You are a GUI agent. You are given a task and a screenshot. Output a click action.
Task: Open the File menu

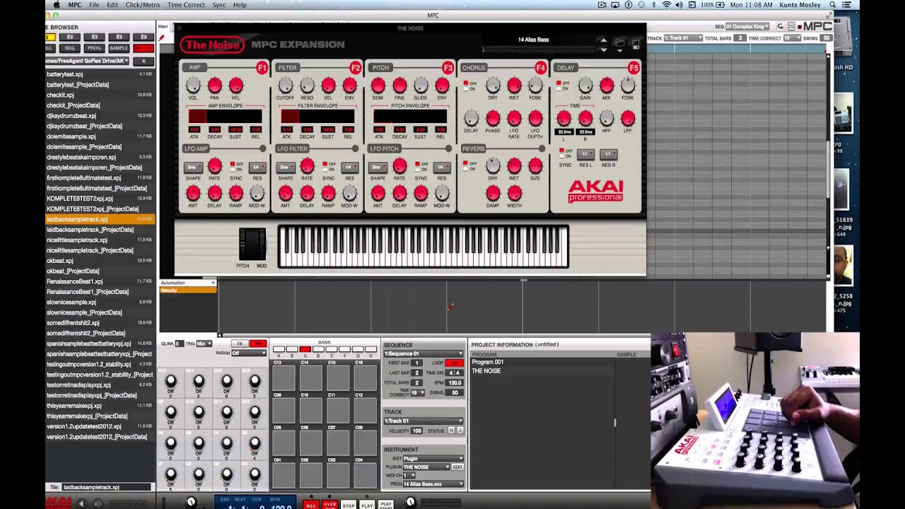point(94,5)
